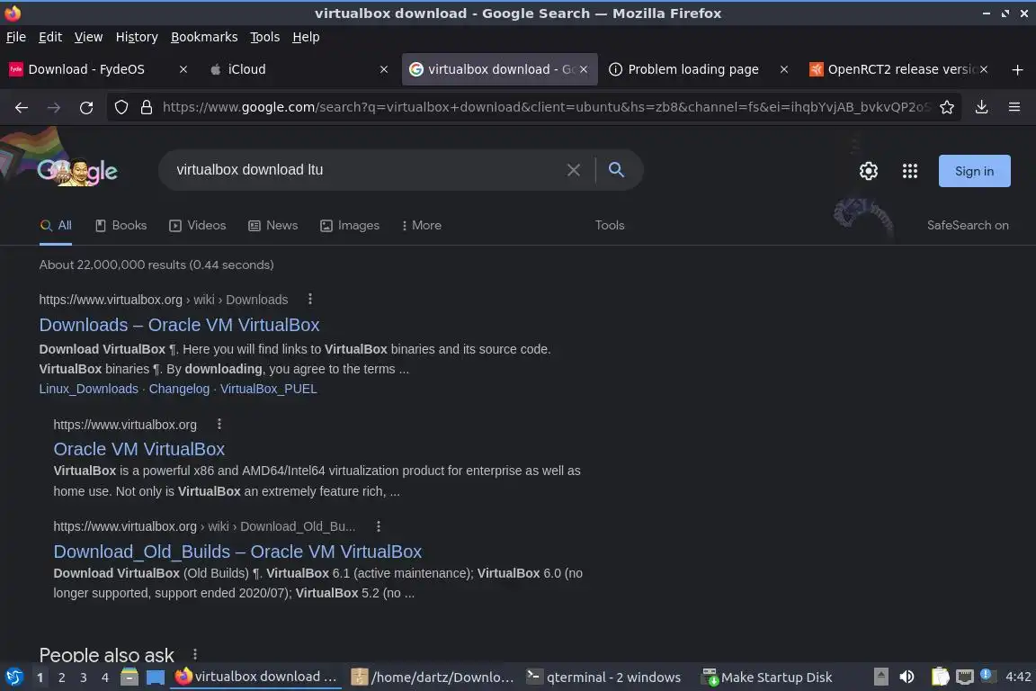Viewport: 1036px width, 691px height.
Task: Click the Sign in button
Action: (x=974, y=171)
